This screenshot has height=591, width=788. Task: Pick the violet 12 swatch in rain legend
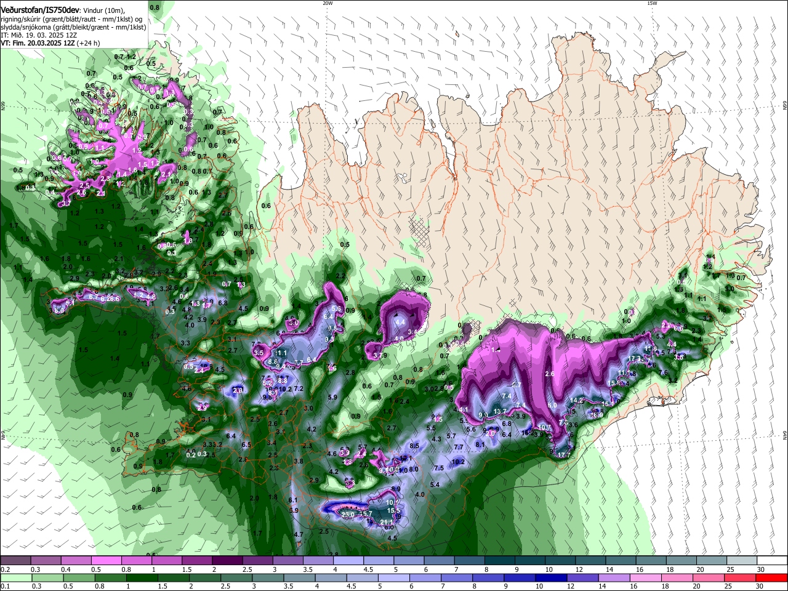582,577
